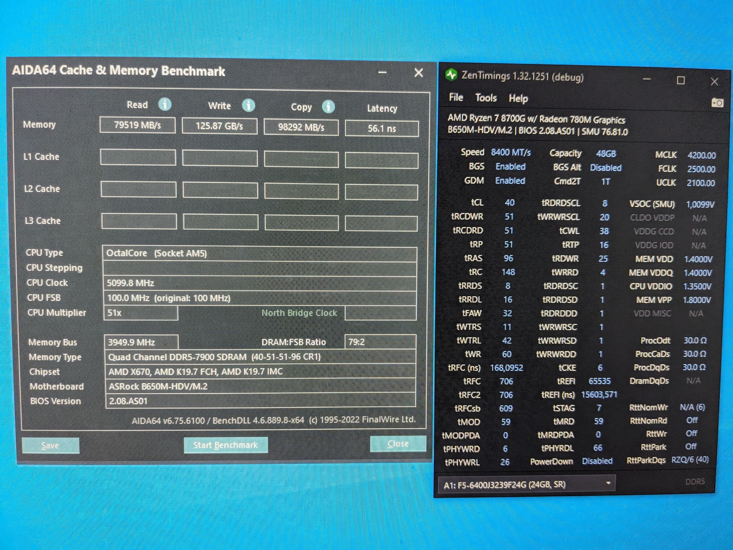Click the Start Benchmark button
Image resolution: width=733 pixels, height=550 pixels.
click(226, 445)
